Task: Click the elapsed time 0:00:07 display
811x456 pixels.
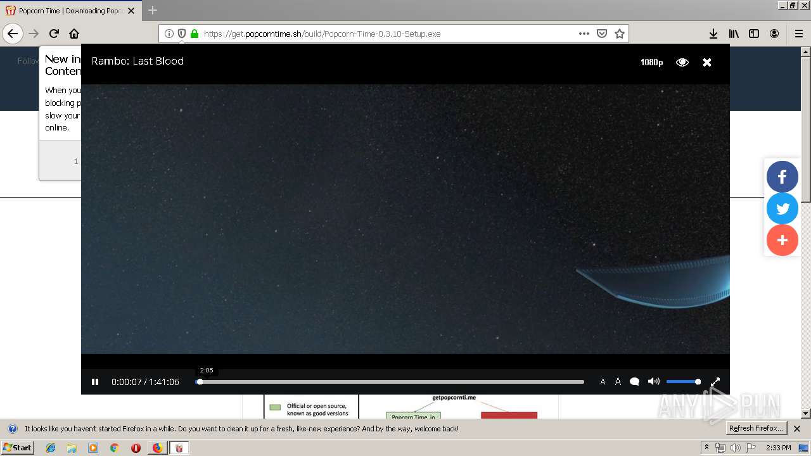Action: coord(127,382)
